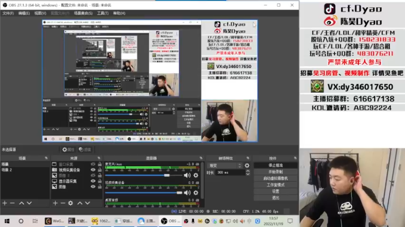Screen dimensions: 405x227
Task: Click the 滤镜 filters button
Action: click(85, 149)
